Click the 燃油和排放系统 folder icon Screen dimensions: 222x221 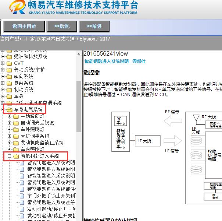click(x=9, y=57)
